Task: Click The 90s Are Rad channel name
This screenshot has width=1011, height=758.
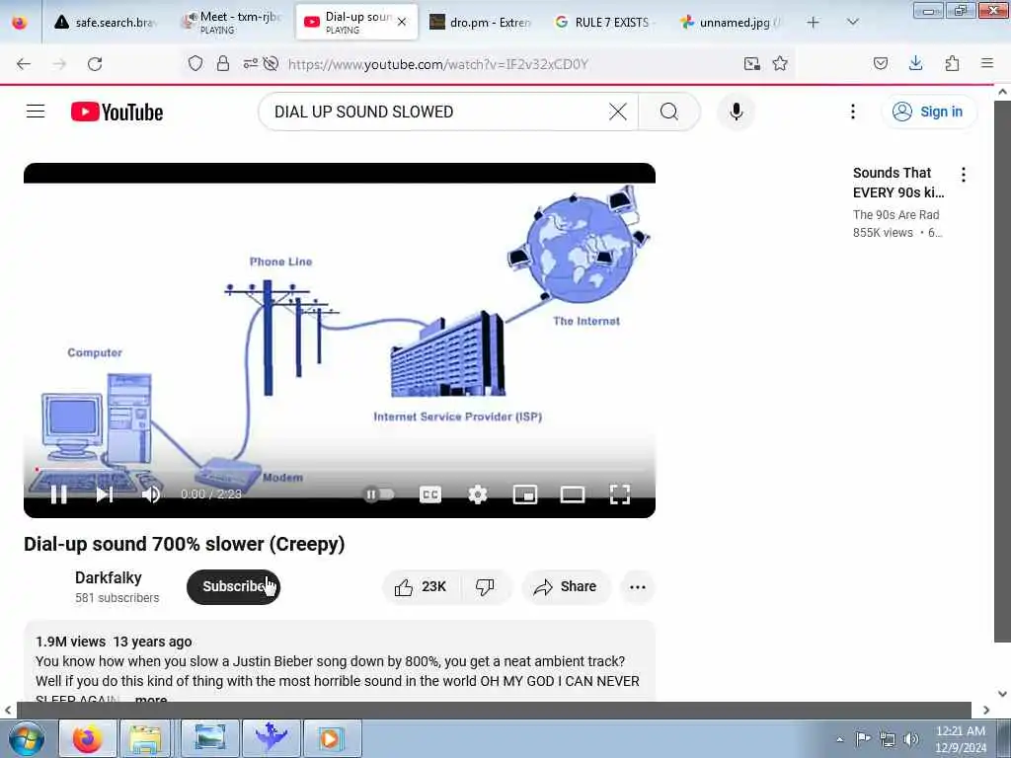Action: pyautogui.click(x=895, y=214)
